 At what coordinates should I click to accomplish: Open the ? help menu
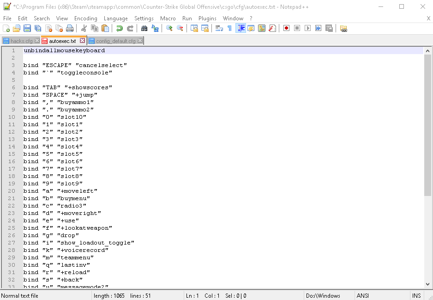click(251, 18)
